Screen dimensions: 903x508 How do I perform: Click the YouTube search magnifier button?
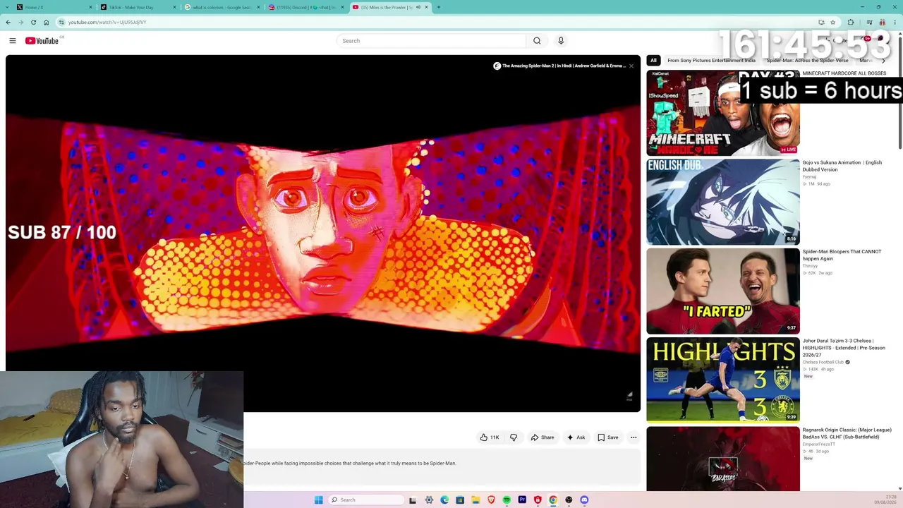pos(537,41)
